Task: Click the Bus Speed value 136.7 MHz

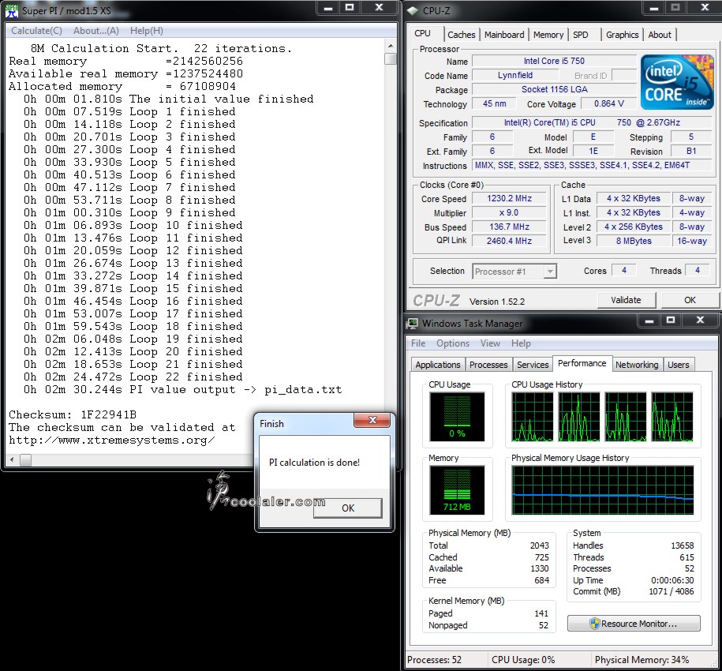Action: tap(509, 227)
